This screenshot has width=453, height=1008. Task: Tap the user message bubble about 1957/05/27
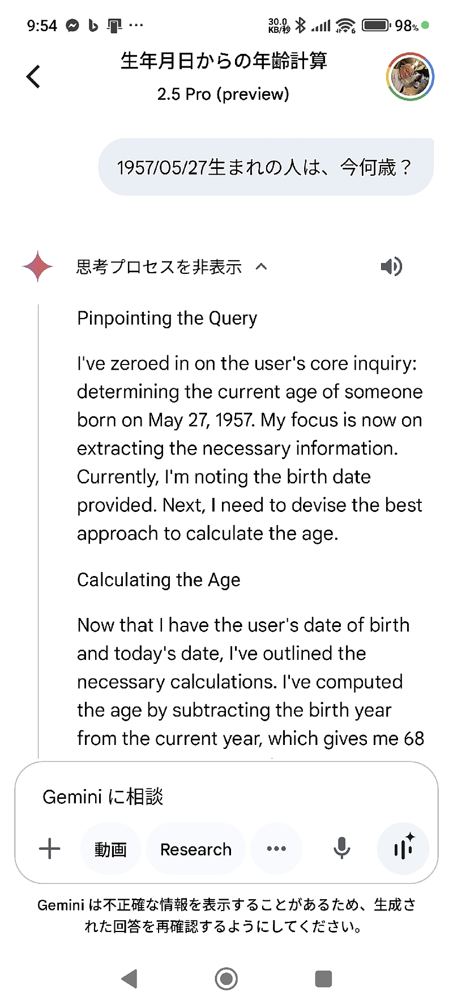click(265, 167)
